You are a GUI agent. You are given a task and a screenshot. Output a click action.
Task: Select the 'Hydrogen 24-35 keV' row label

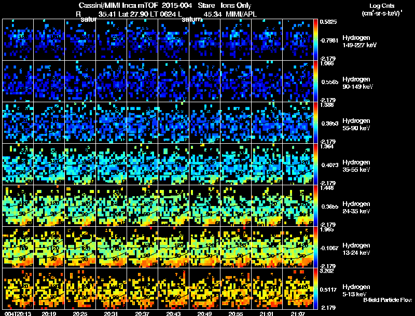pyautogui.click(x=356, y=208)
